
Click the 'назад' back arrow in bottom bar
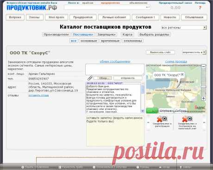pos(160,167)
